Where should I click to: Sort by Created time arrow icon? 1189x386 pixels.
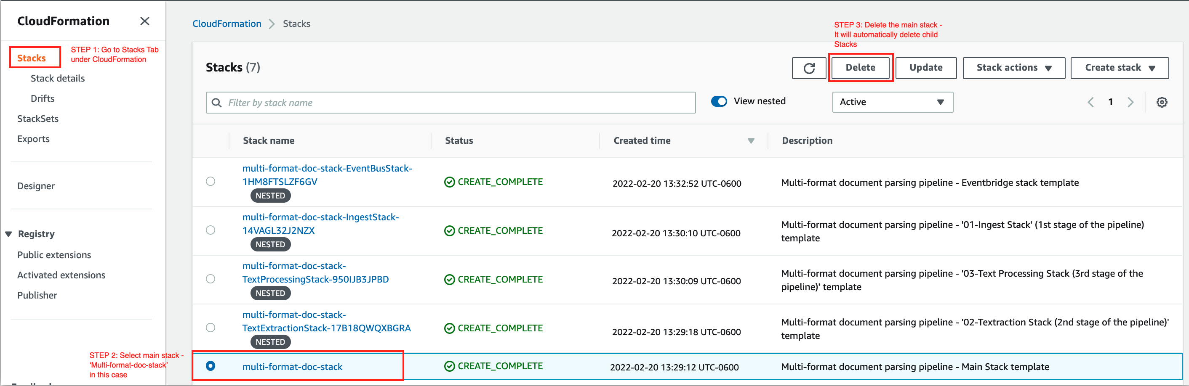coord(751,141)
